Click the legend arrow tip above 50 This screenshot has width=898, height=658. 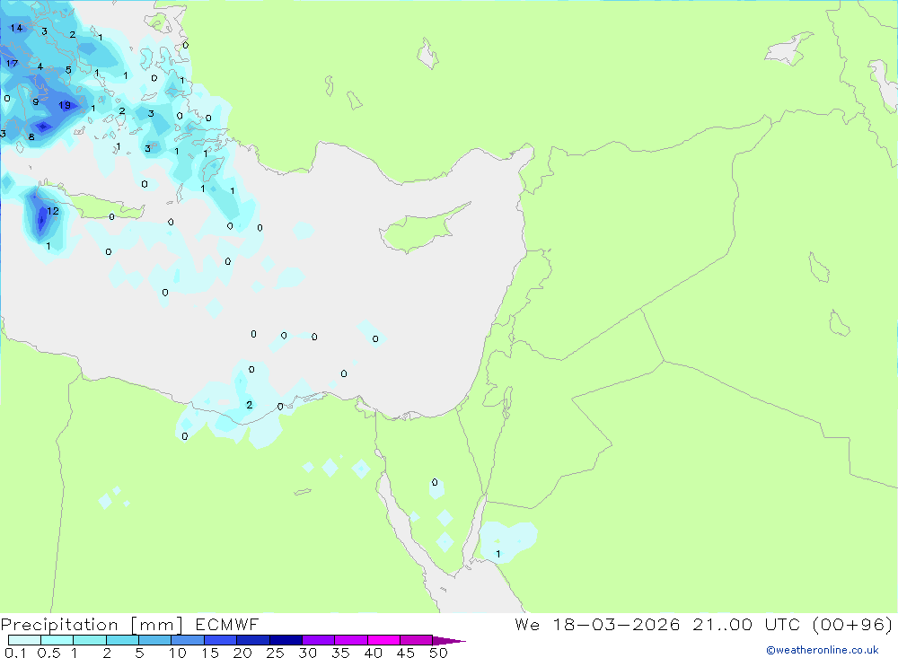click(x=450, y=641)
